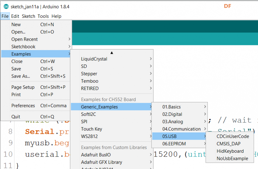258x169 pixels.
Task: Click the Arduino logo icon in title bar
Action: coord(6,7)
